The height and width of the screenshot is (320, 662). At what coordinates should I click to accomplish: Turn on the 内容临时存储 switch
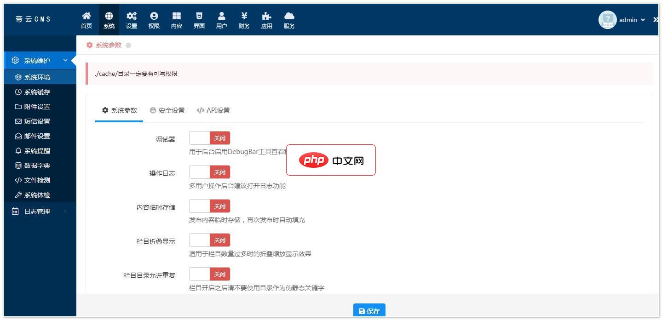[x=209, y=206]
